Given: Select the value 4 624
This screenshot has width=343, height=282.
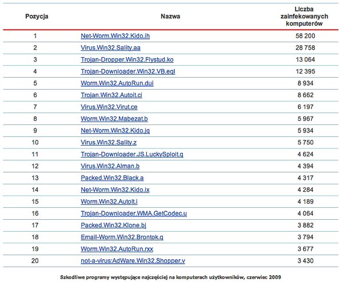Looking at the screenshot, I should click(x=305, y=154).
